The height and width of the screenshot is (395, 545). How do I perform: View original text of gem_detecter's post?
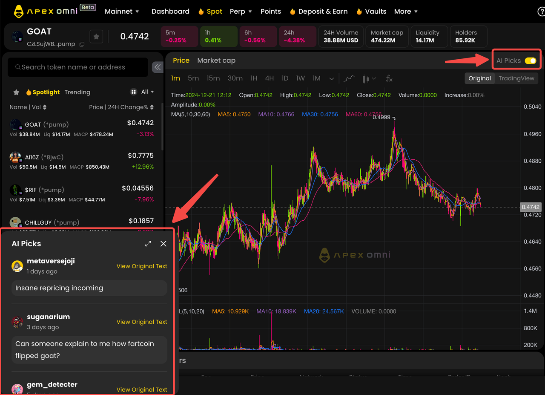coord(142,389)
